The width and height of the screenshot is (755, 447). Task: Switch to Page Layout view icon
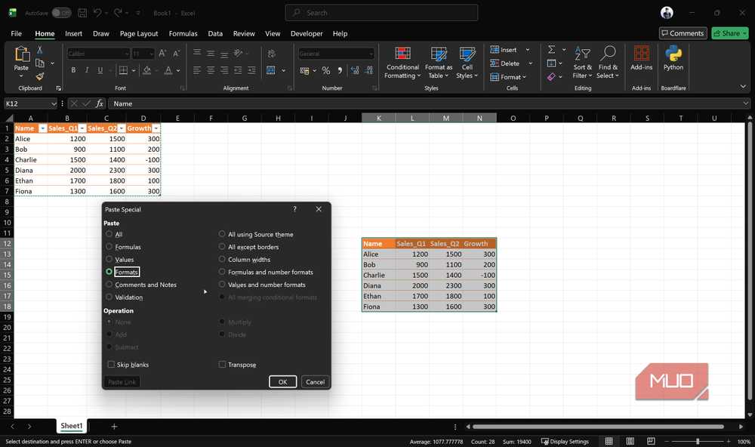point(630,441)
